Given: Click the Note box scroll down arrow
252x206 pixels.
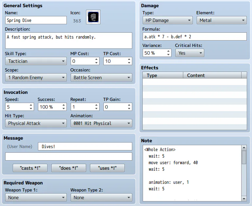Looking at the screenshot, I should point(244,199).
